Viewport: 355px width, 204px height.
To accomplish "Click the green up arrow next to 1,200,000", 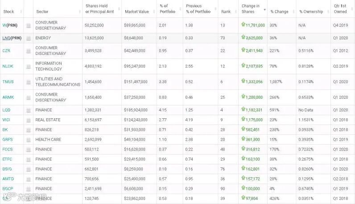I will tap(244, 96).
